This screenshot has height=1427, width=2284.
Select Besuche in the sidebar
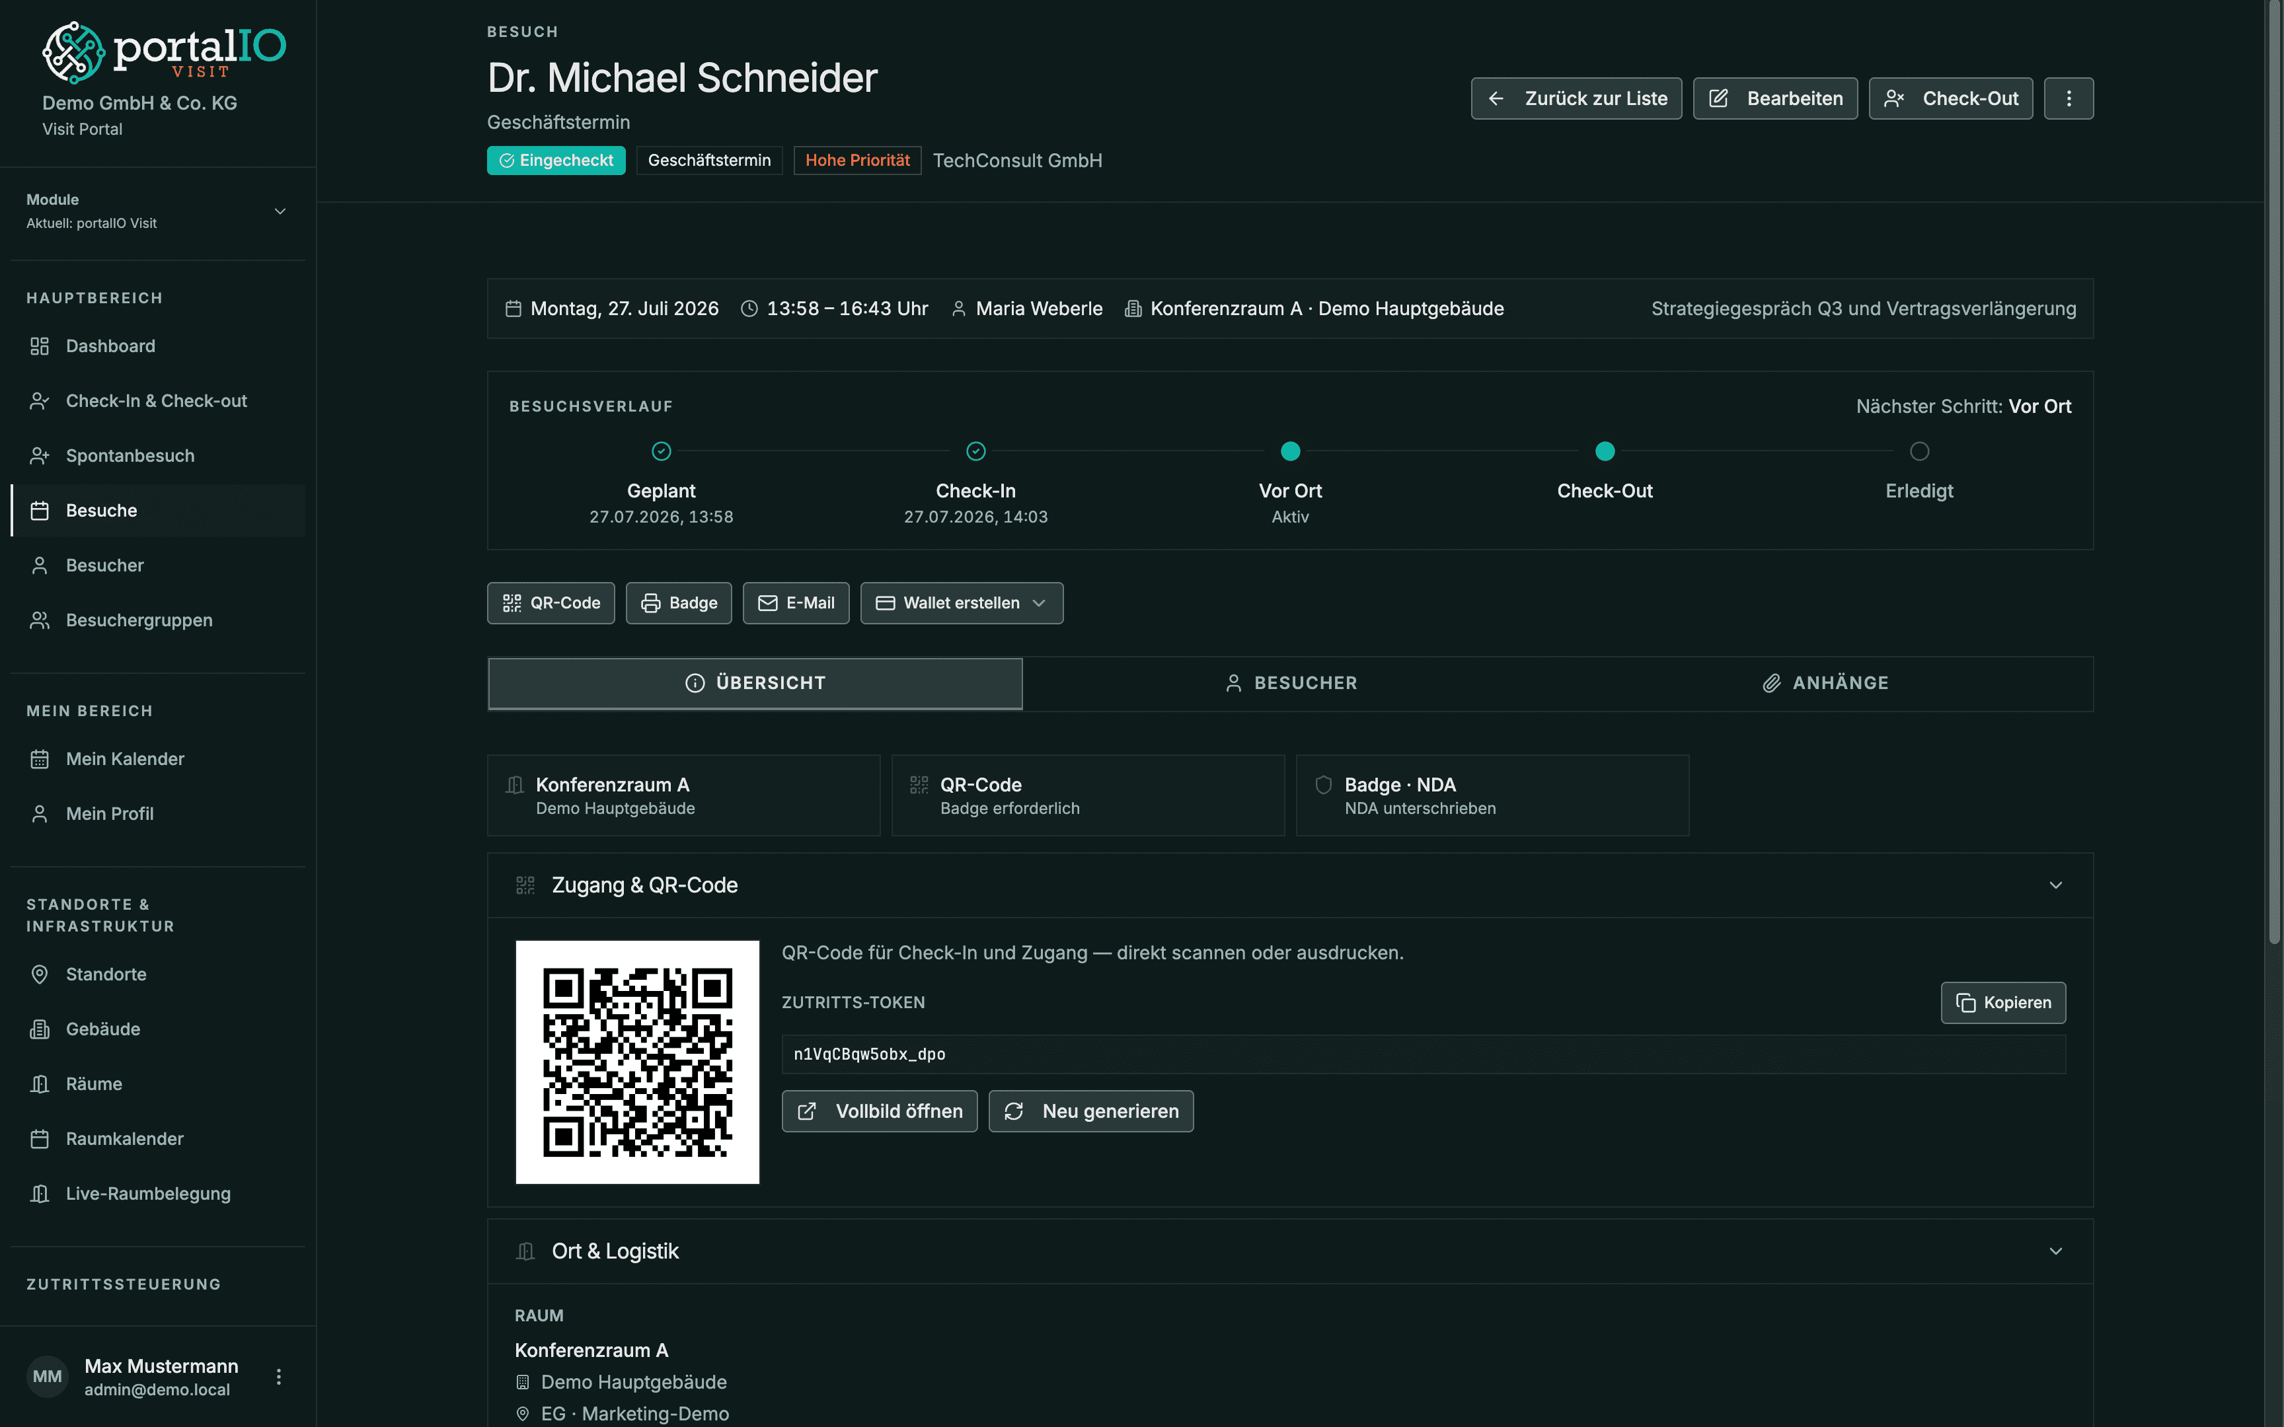pos(157,511)
